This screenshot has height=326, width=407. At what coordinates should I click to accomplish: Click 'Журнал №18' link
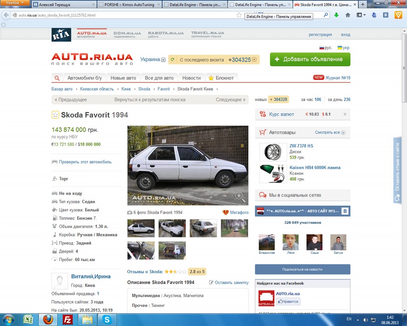click(338, 78)
